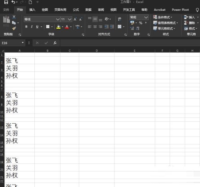This screenshot has height=187, width=200.
Task: Toggle Bold formatting
Action: point(26,27)
